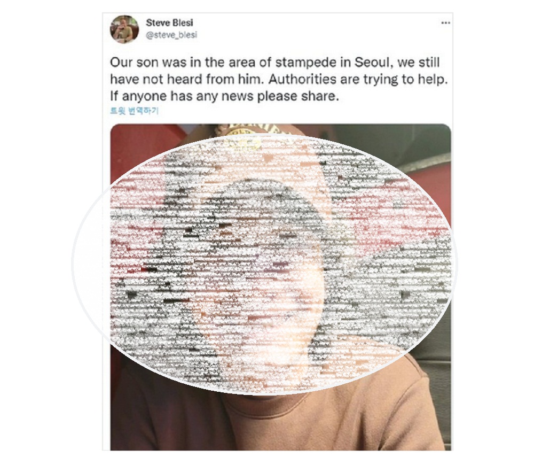
Task: Click the Korean translate tweet link
Action: (x=135, y=111)
